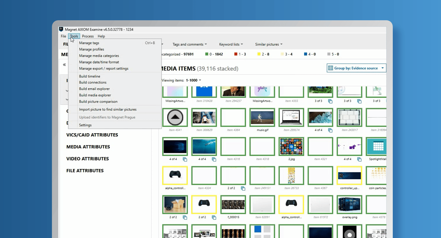Open the Viewing items 1-1000 range dropdown

click(x=193, y=80)
